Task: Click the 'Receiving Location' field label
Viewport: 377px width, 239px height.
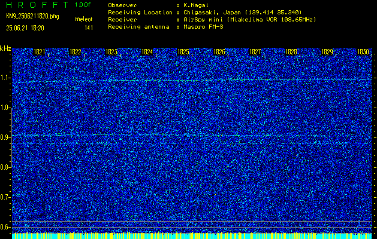Action: tap(140, 12)
